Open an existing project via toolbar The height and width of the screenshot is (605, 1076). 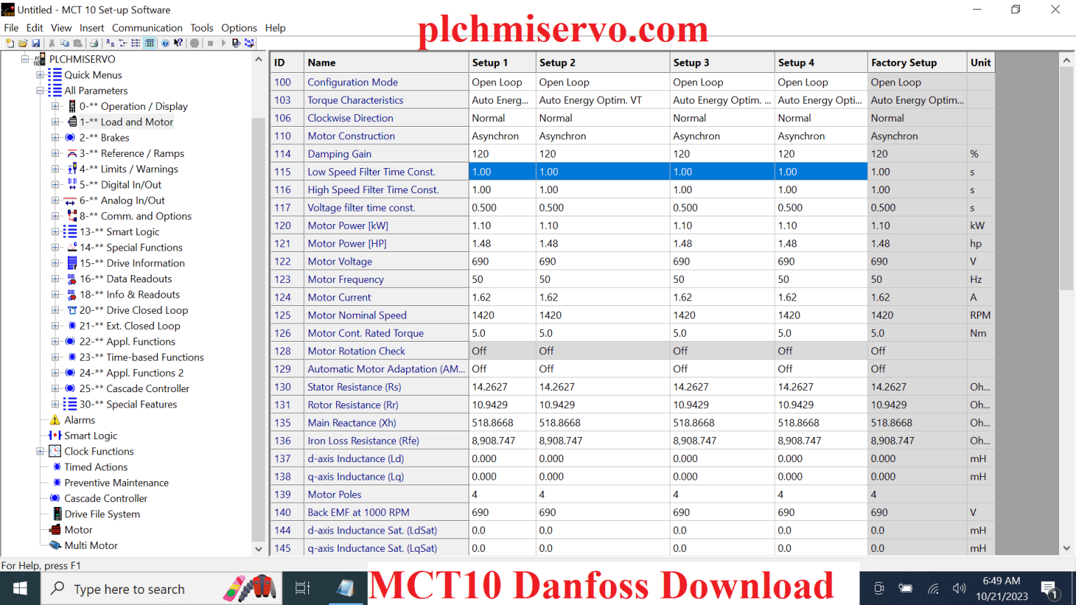23,43
